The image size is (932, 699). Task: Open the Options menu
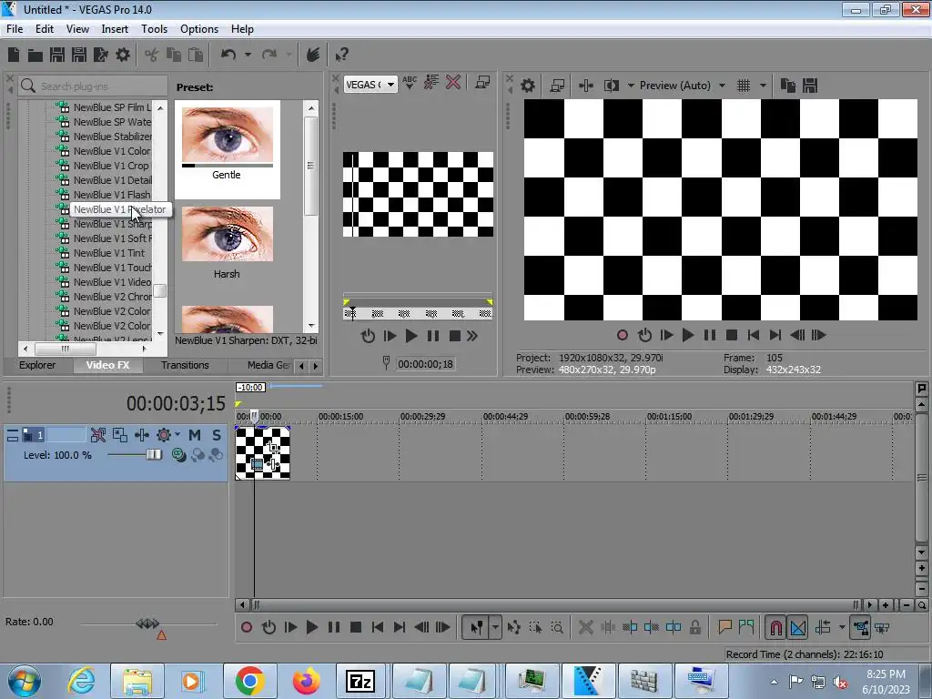[199, 29]
